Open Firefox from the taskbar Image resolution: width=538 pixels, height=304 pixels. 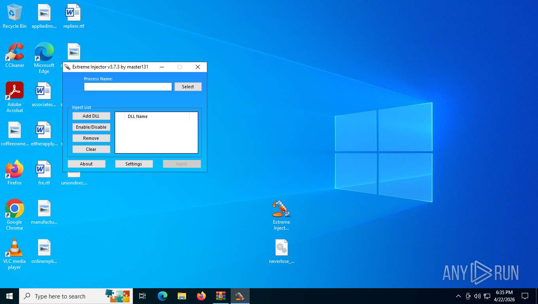coord(201,296)
